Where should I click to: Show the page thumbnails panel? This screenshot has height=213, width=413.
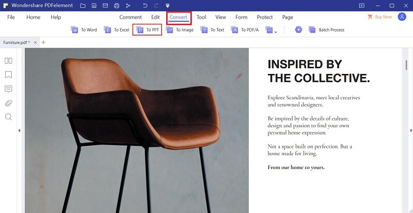8,60
